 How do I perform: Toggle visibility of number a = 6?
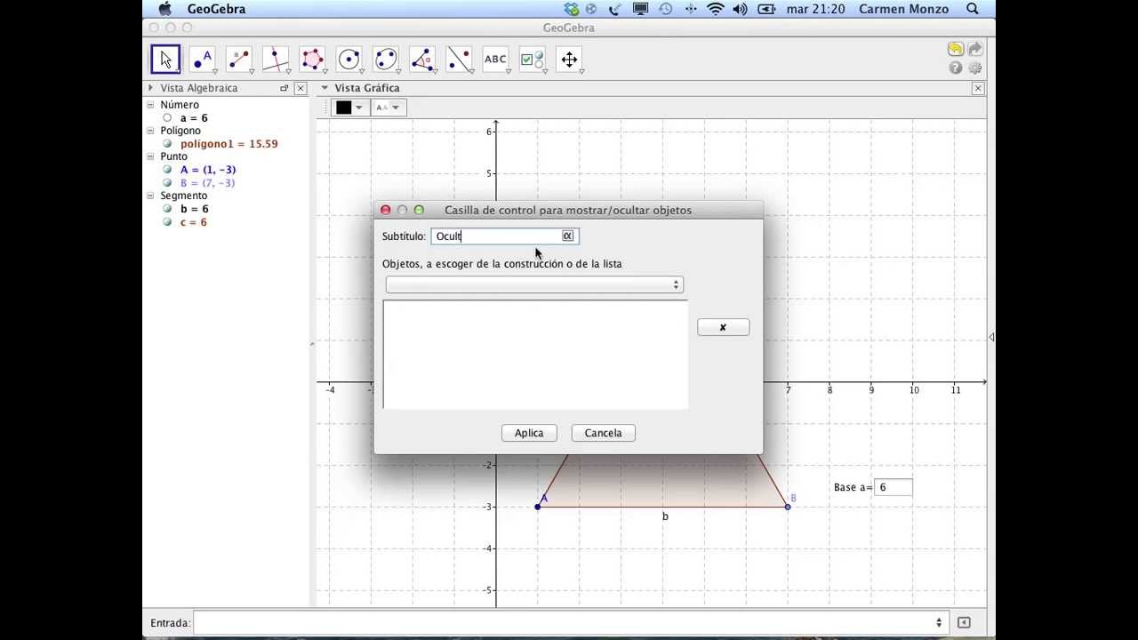[167, 118]
